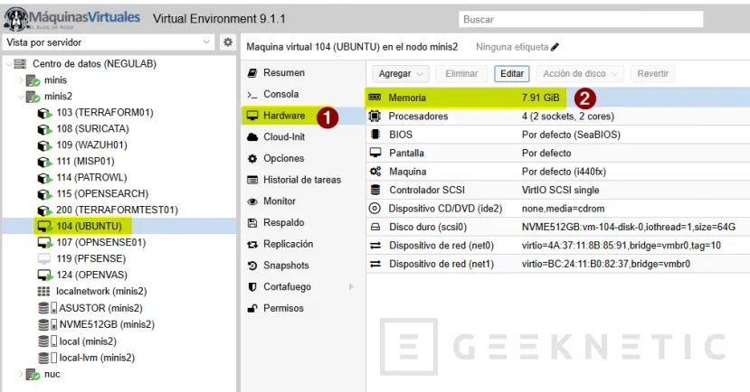The height and width of the screenshot is (392, 750).
Task: Click the nuc node icon
Action: point(33,374)
